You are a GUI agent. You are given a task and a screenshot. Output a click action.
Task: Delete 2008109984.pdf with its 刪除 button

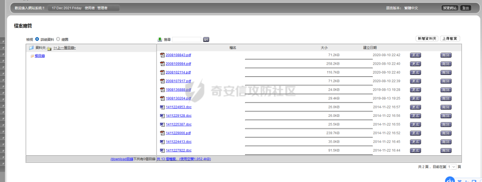pos(446,64)
